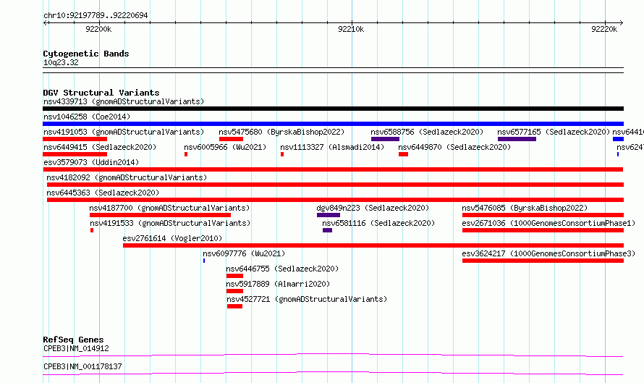Select the small nsv6005966 Wu2021 marker
This screenshot has width=644, height=383.
click(x=186, y=154)
